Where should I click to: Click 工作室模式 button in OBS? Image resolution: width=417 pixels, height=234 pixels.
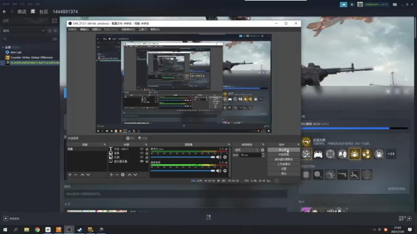click(284, 164)
